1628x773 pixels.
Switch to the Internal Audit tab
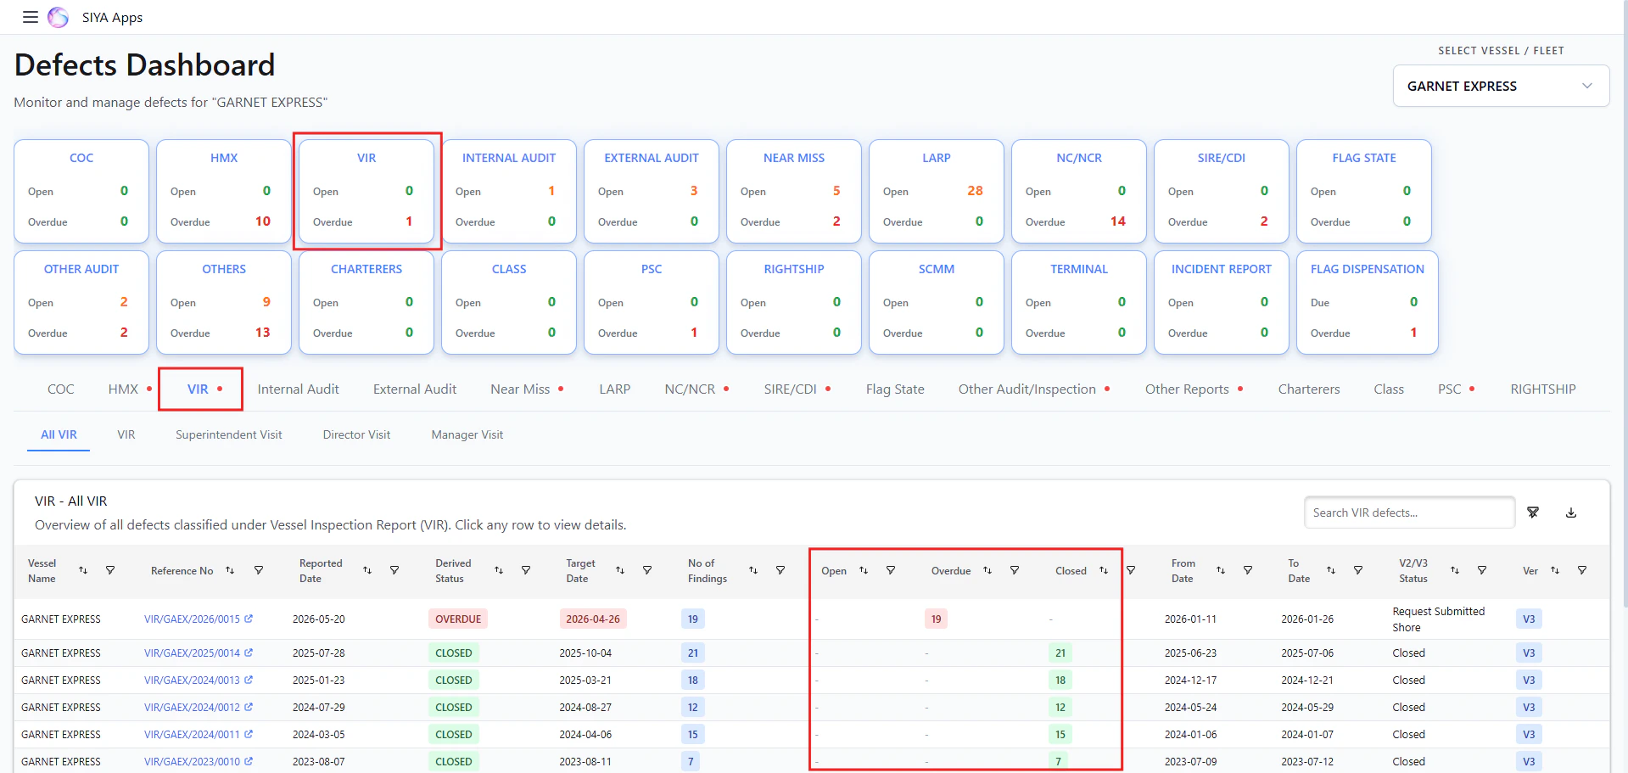(x=298, y=389)
